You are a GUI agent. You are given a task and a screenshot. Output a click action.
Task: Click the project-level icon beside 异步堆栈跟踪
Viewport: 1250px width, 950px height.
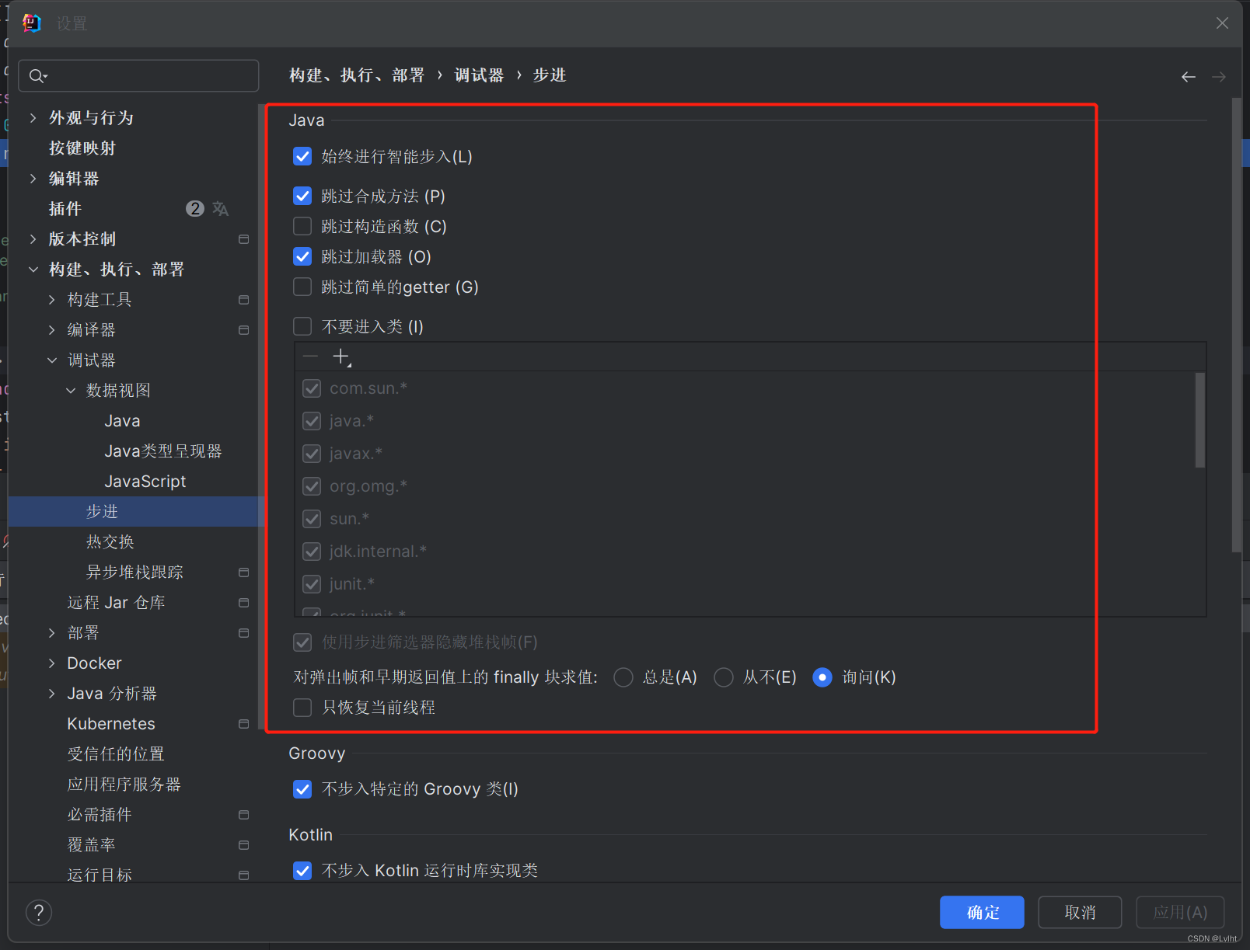(x=243, y=572)
